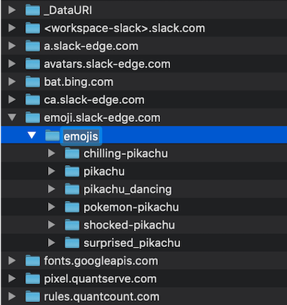The image size is (287, 305).
Task: Expand pikachu_dancing disclosure triangle
Action: pyautogui.click(x=51, y=189)
